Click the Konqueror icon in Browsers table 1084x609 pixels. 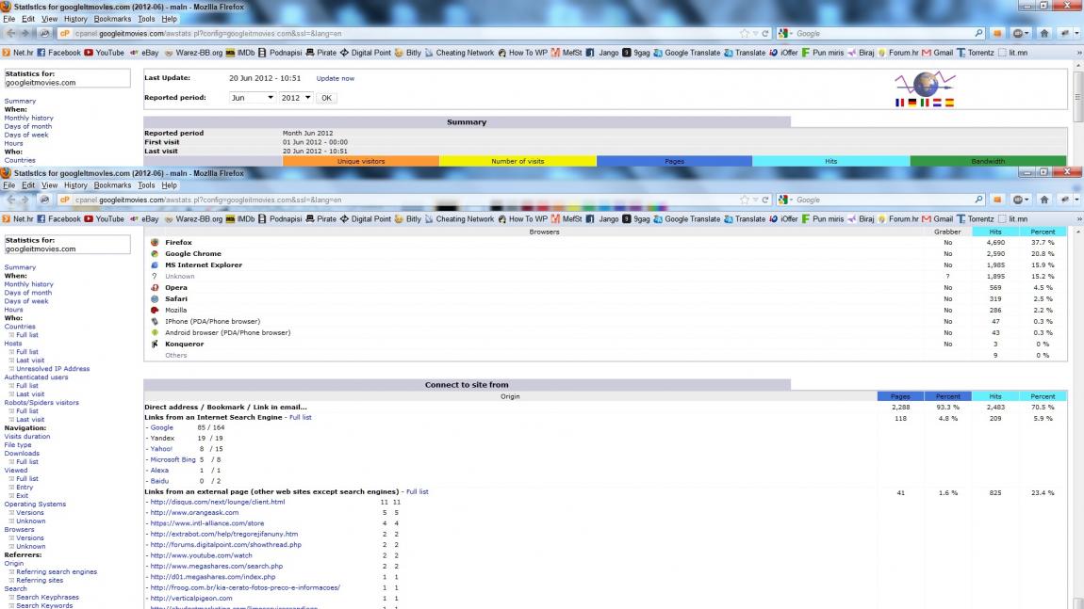pos(155,344)
